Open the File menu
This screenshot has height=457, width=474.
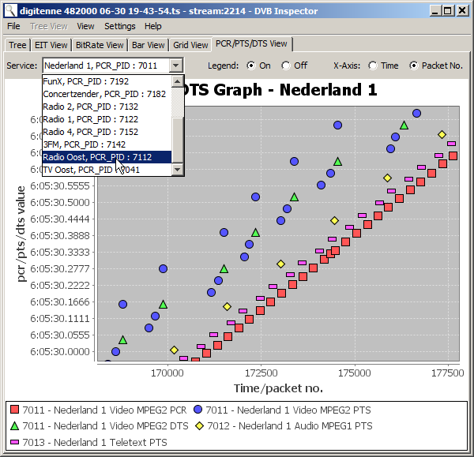pos(13,26)
